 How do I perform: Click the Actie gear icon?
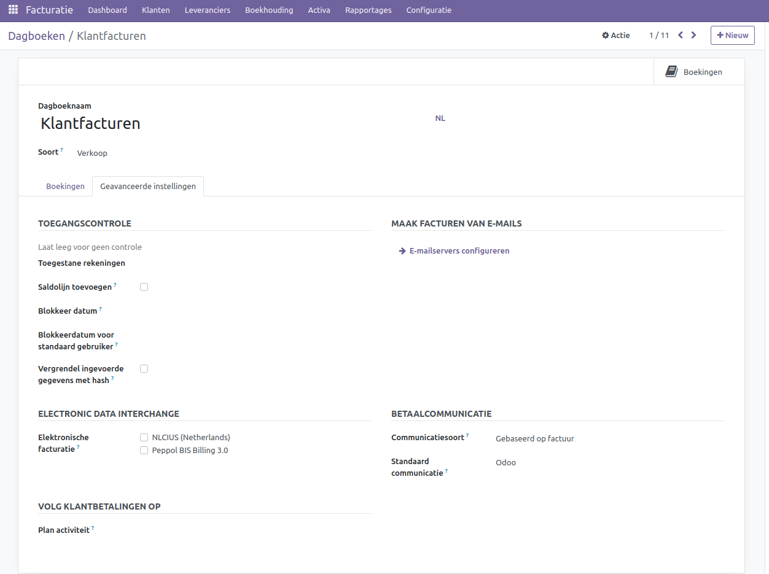(606, 36)
